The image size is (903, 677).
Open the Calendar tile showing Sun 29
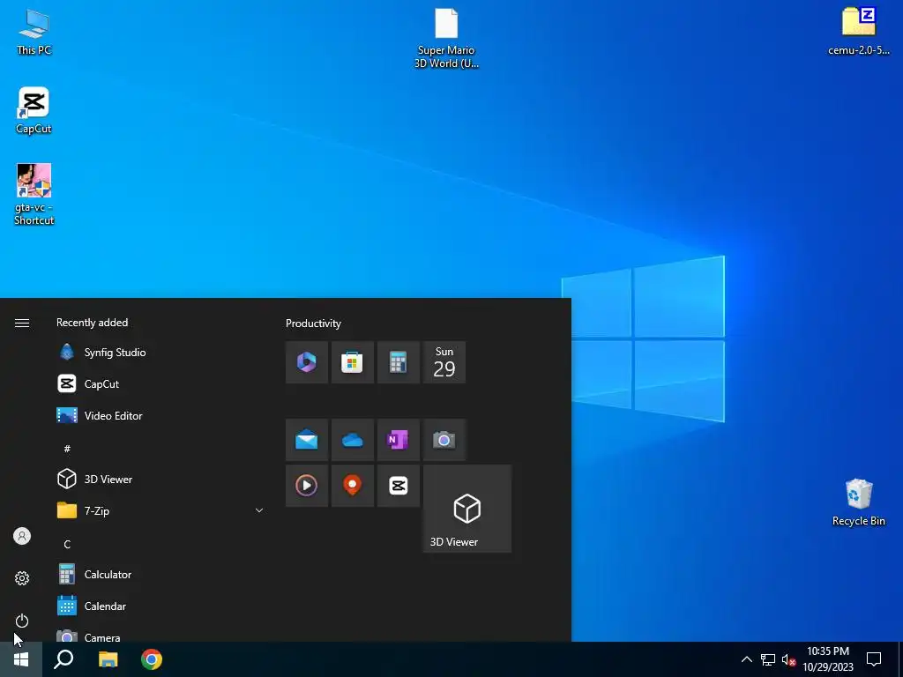[444, 362]
